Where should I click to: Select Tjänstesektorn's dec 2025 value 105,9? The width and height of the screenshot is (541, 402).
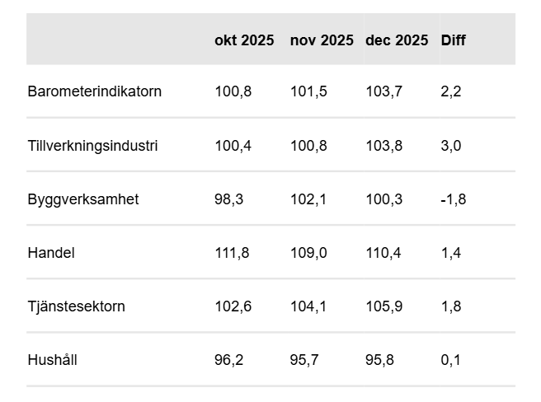(x=383, y=306)
